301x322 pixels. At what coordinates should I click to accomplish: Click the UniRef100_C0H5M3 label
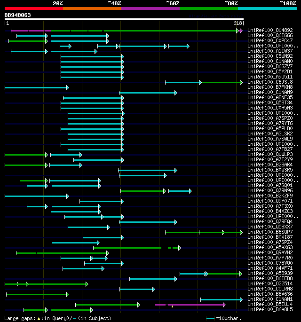(270, 108)
